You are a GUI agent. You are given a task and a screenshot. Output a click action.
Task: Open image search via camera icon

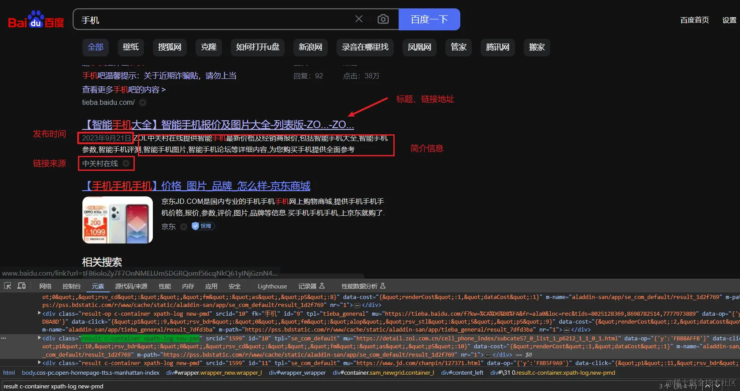pos(383,19)
